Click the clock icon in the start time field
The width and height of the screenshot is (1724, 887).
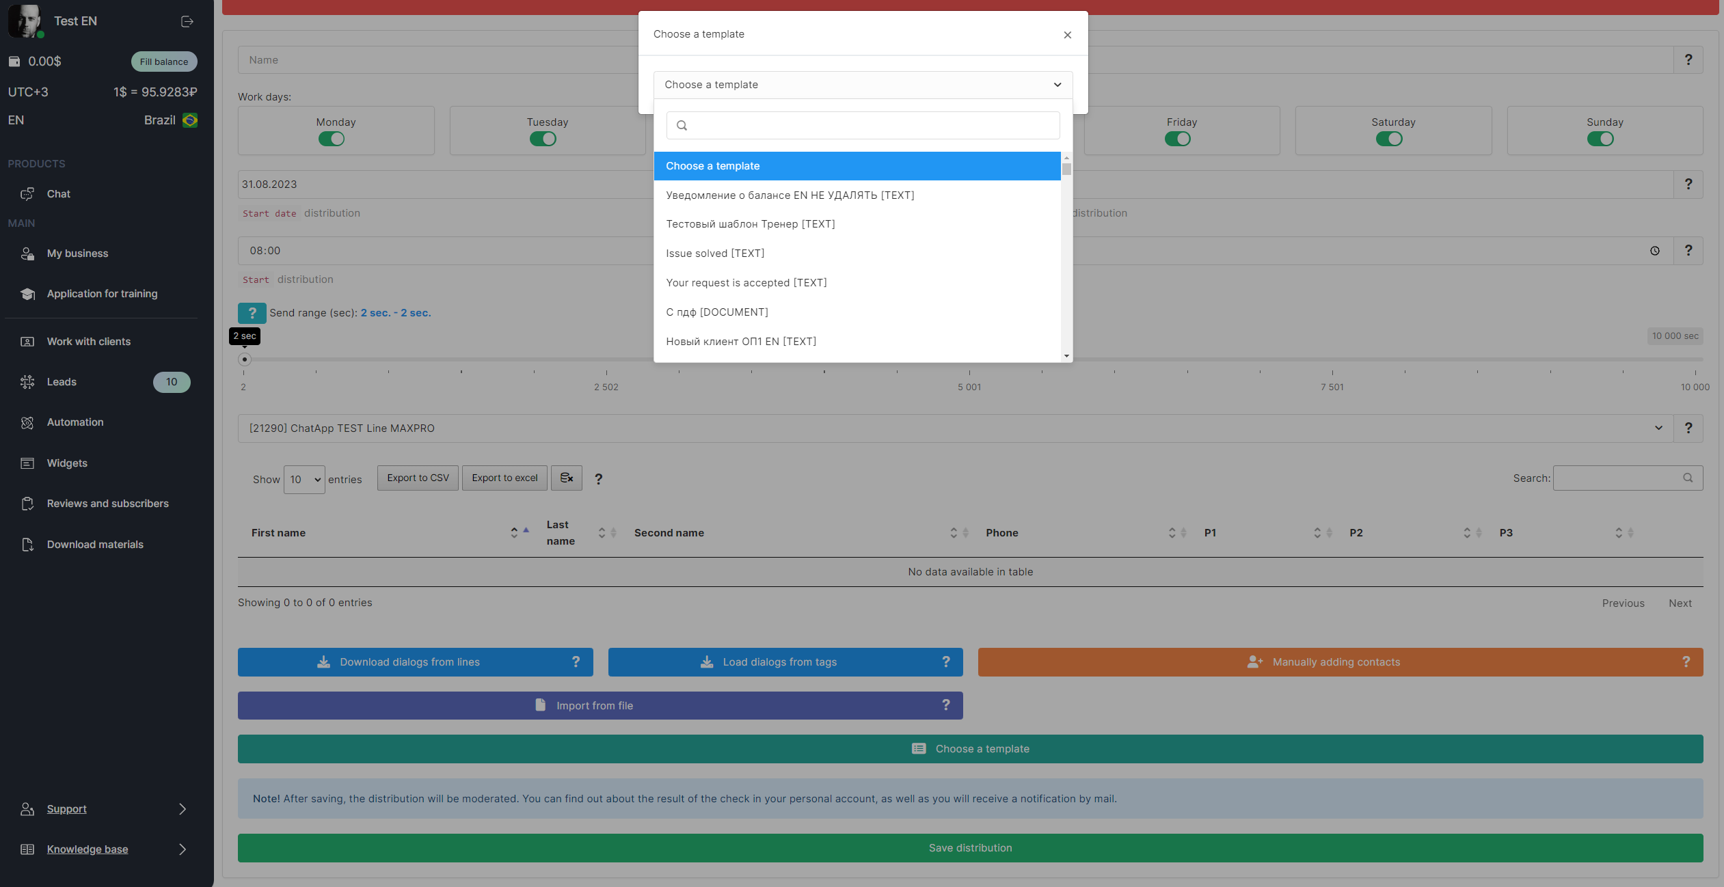(x=1654, y=251)
